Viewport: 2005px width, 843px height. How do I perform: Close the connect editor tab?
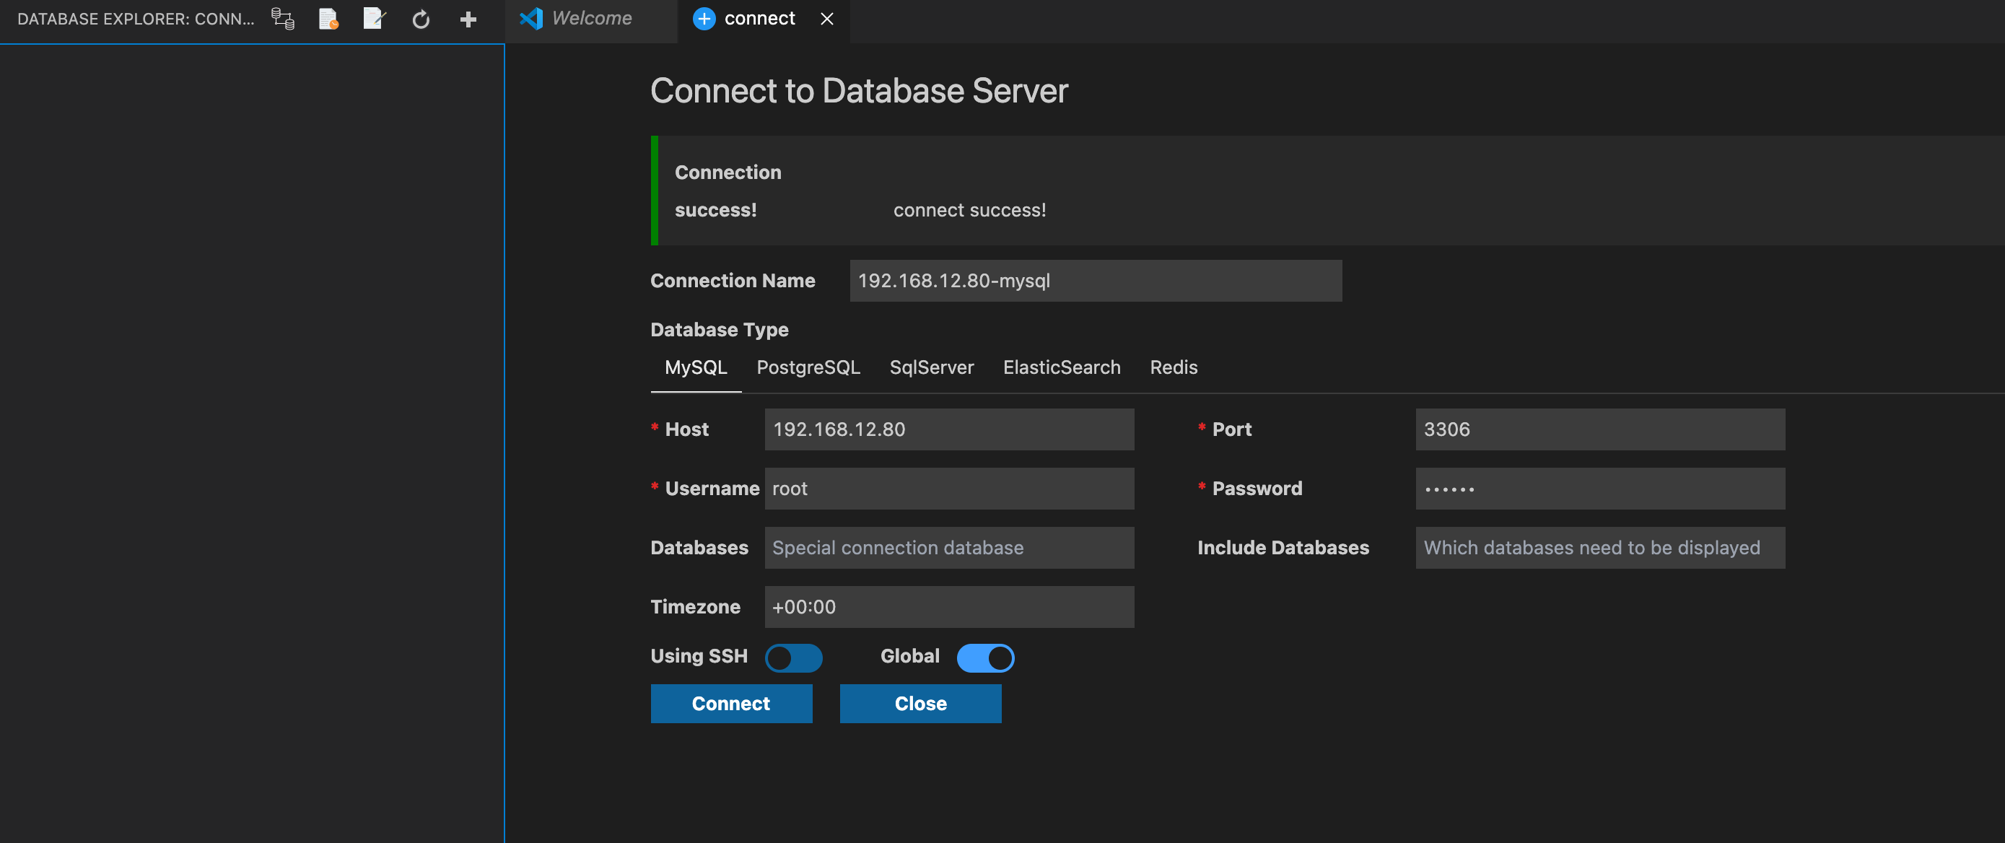click(826, 18)
